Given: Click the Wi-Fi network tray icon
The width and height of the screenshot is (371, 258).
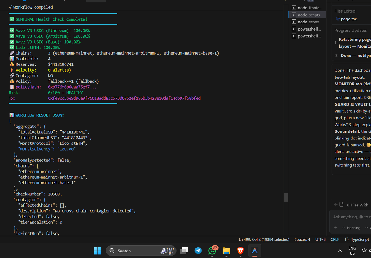Looking at the screenshot, I should click(365, 251).
